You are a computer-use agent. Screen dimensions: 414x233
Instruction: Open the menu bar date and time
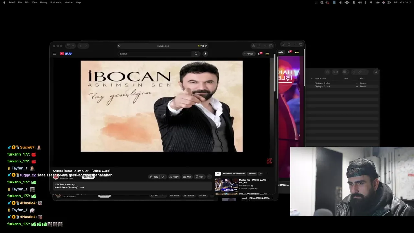point(403,2)
